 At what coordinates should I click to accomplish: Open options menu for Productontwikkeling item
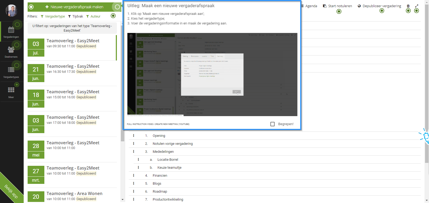[x=134, y=199]
